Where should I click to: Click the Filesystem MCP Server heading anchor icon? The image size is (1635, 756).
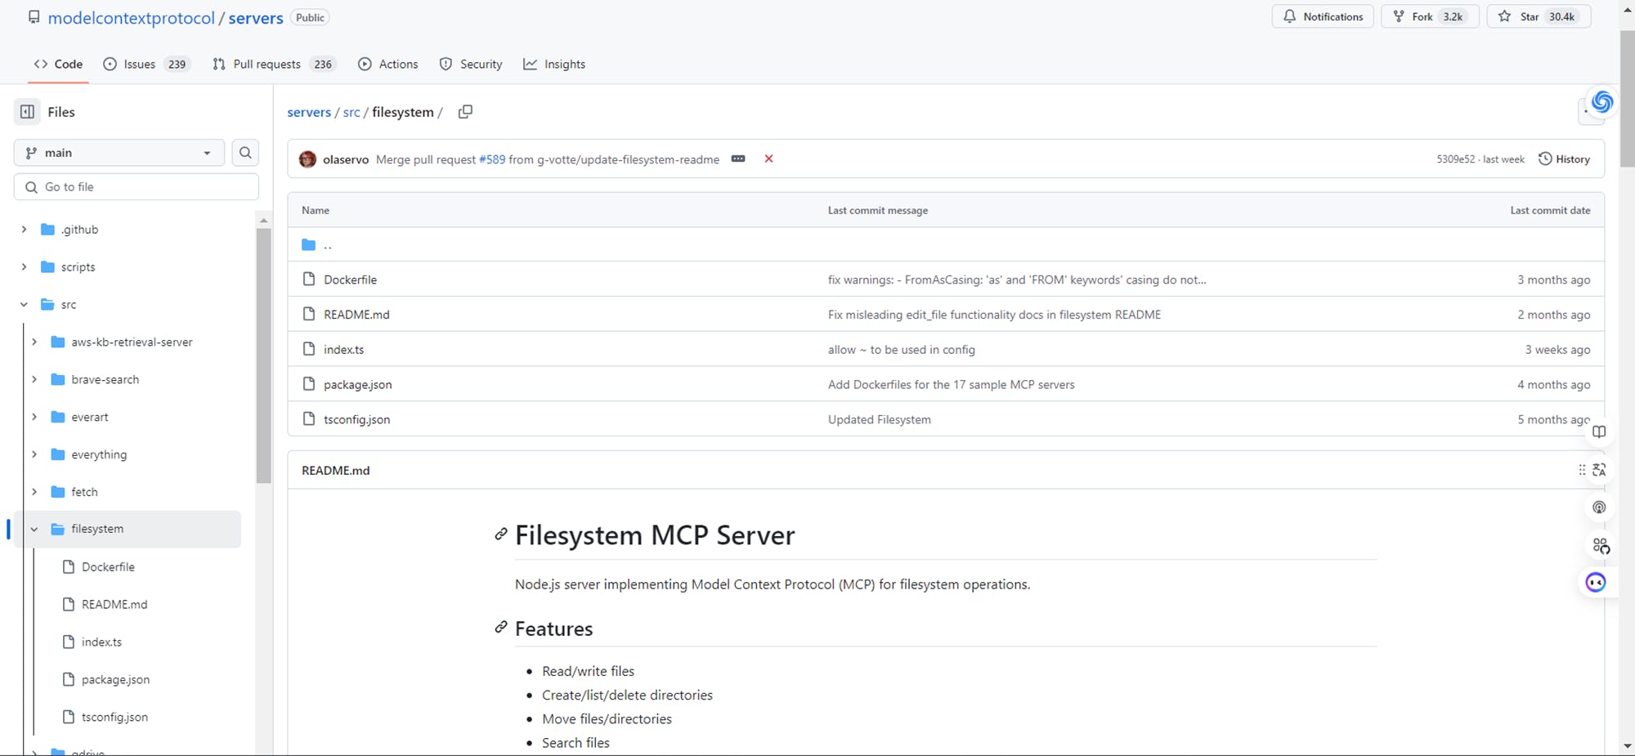(x=500, y=535)
